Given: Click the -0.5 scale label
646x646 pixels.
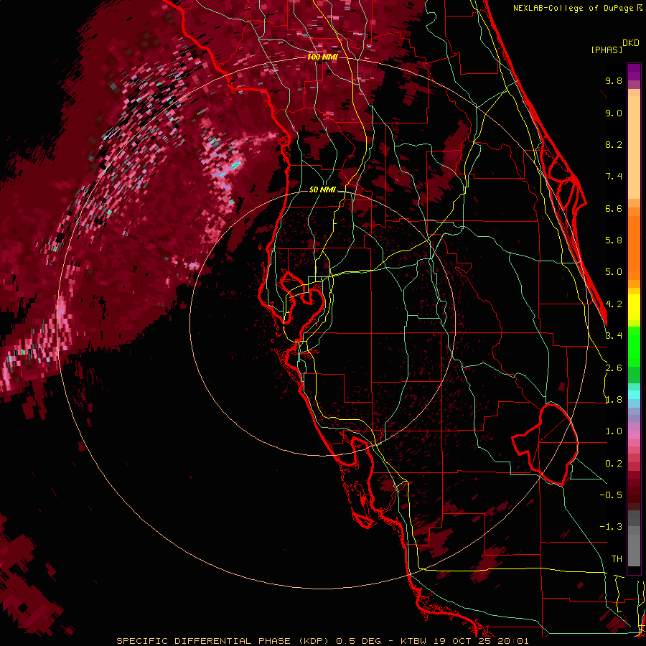Looking at the screenshot, I should tap(611, 495).
